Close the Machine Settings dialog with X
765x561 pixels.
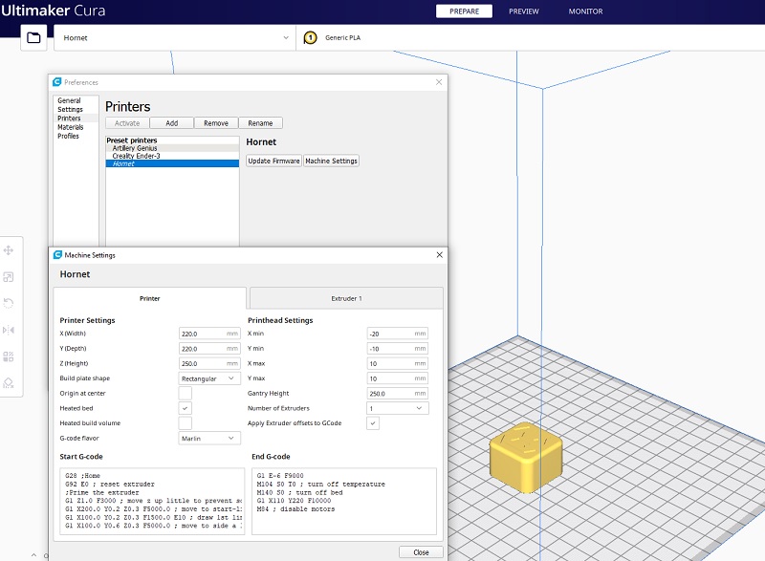[439, 255]
